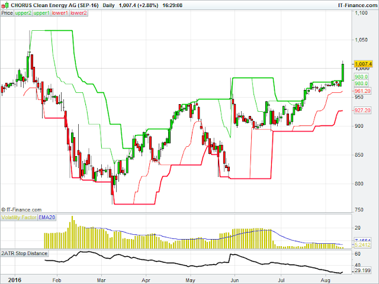Toggle the lower1 indicator label

[x=60, y=13]
